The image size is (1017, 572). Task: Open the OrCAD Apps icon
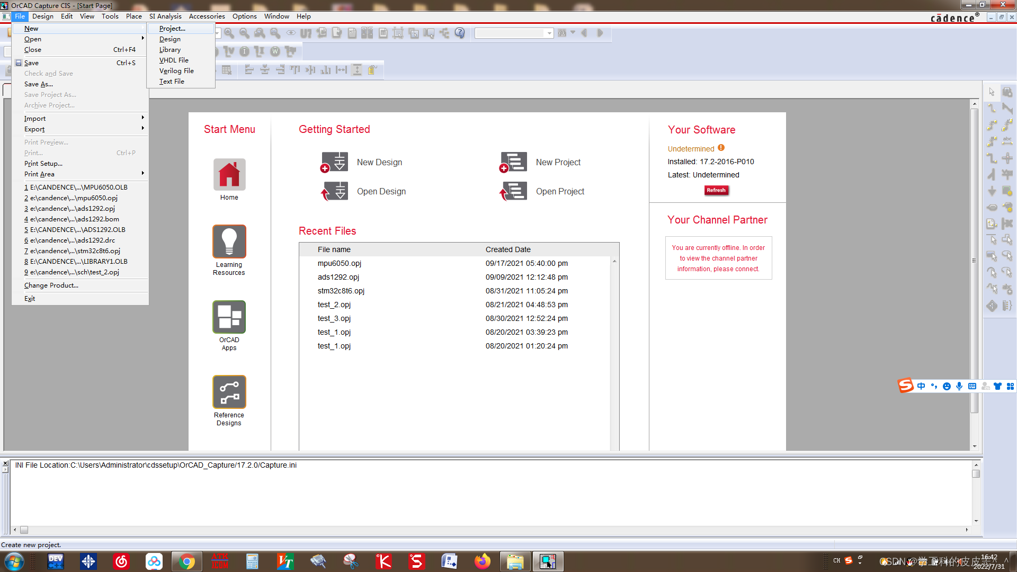pos(229,317)
